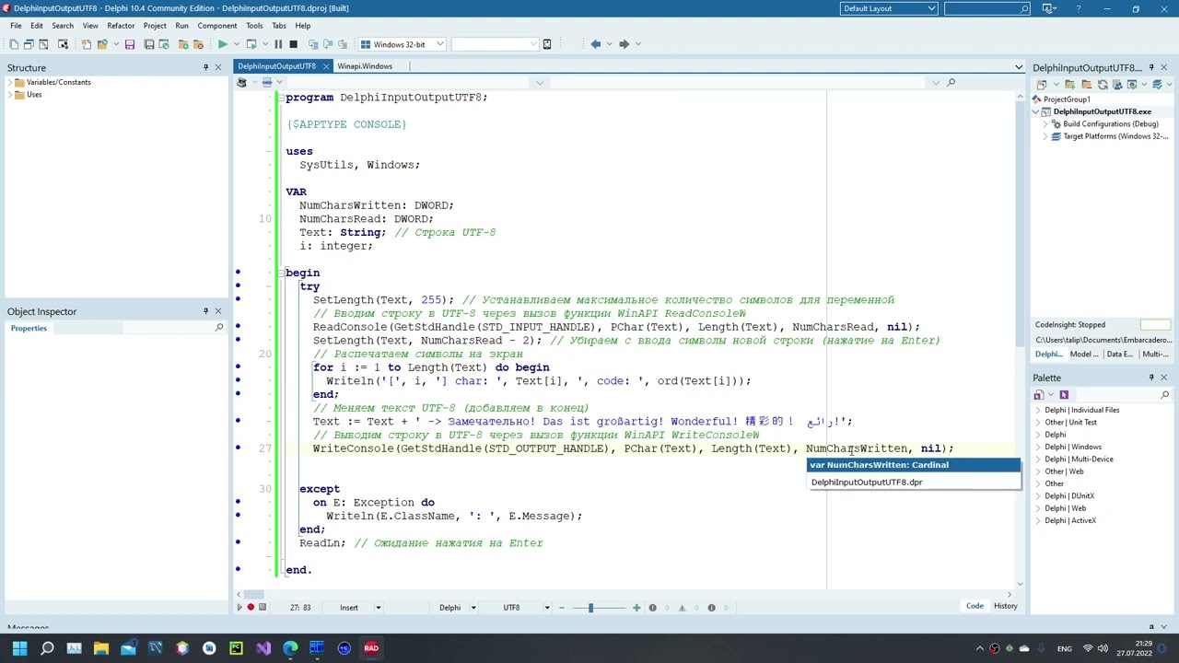Open Visual Studio from the taskbar
The image size is (1179, 663).
click(263, 648)
